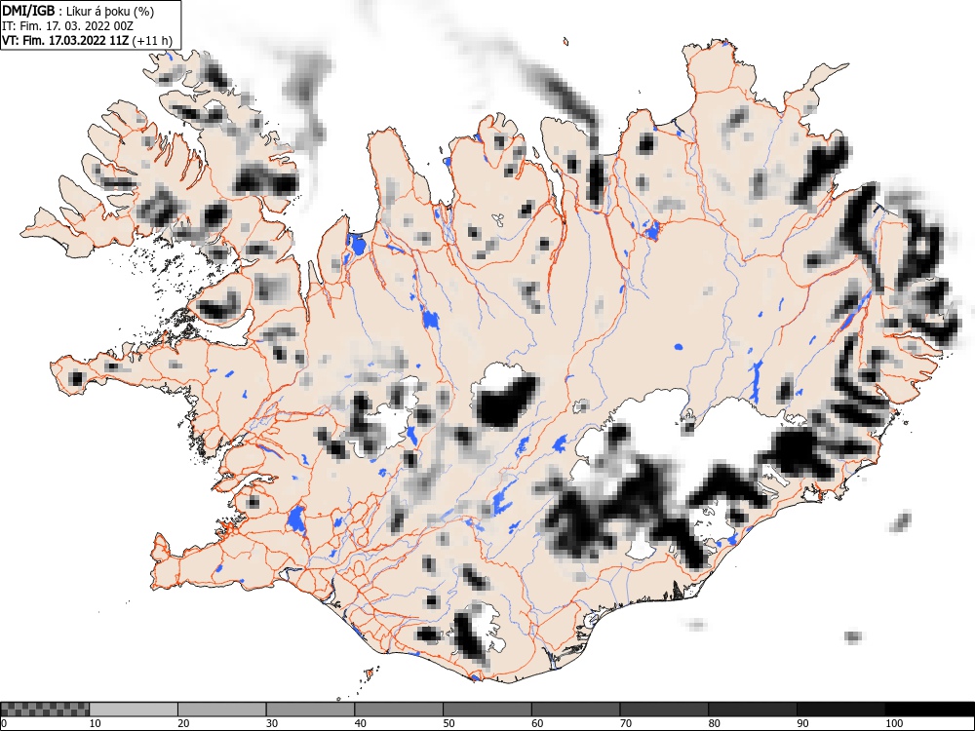Click the 10-20 light gray legend swatch
The image size is (975, 731).
[134, 710]
